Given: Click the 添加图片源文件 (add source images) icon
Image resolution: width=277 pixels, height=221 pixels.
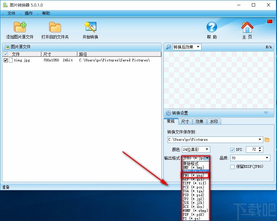Looking at the screenshot, I should pyautogui.click(x=20, y=28).
